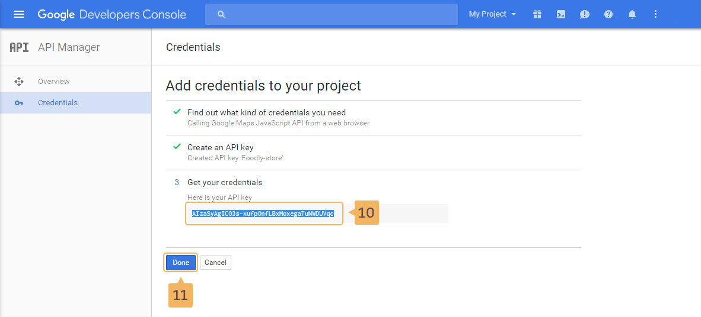Open the help question mark icon
The height and width of the screenshot is (317, 701).
(x=608, y=14)
